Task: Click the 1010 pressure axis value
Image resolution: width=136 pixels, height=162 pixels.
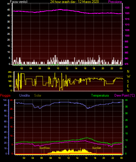Action: click(x=127, y=25)
